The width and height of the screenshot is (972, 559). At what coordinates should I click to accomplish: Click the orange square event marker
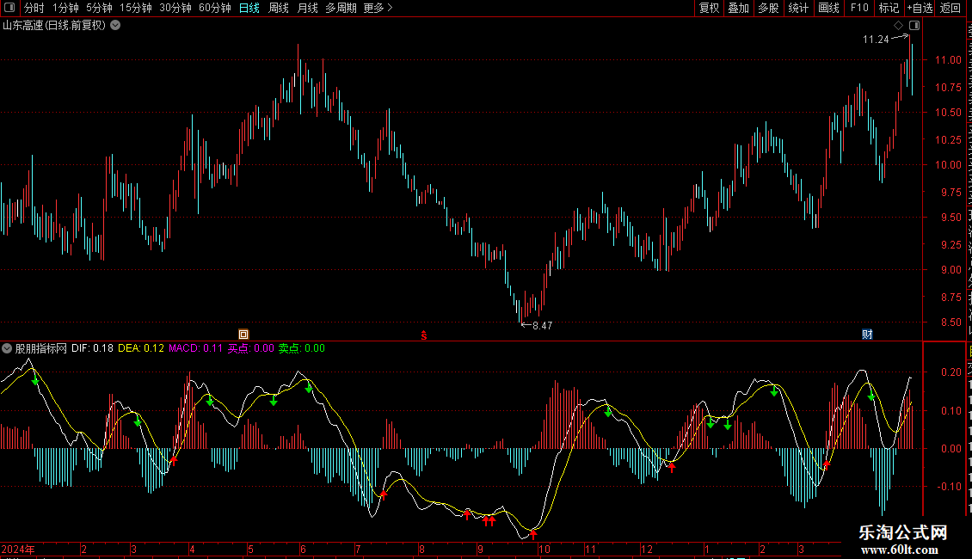[x=243, y=335]
